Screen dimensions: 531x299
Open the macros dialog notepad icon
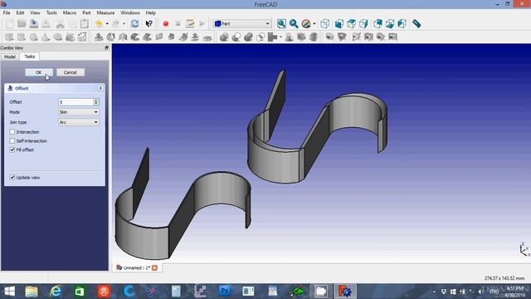(x=190, y=24)
